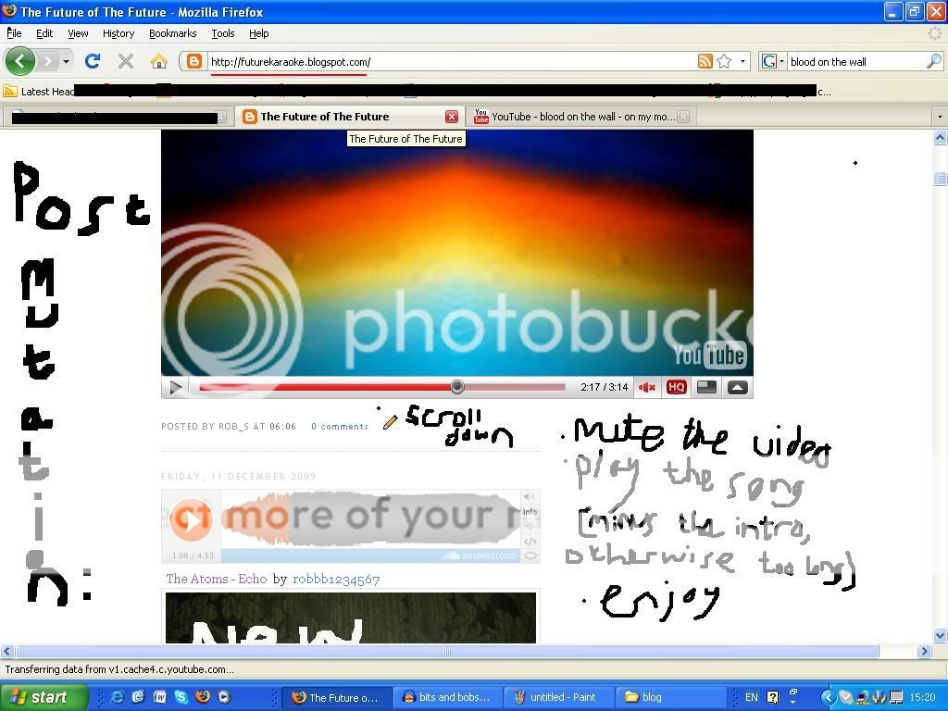Open the Google search engine selector
Image resolution: width=948 pixels, height=711 pixels.
772,61
